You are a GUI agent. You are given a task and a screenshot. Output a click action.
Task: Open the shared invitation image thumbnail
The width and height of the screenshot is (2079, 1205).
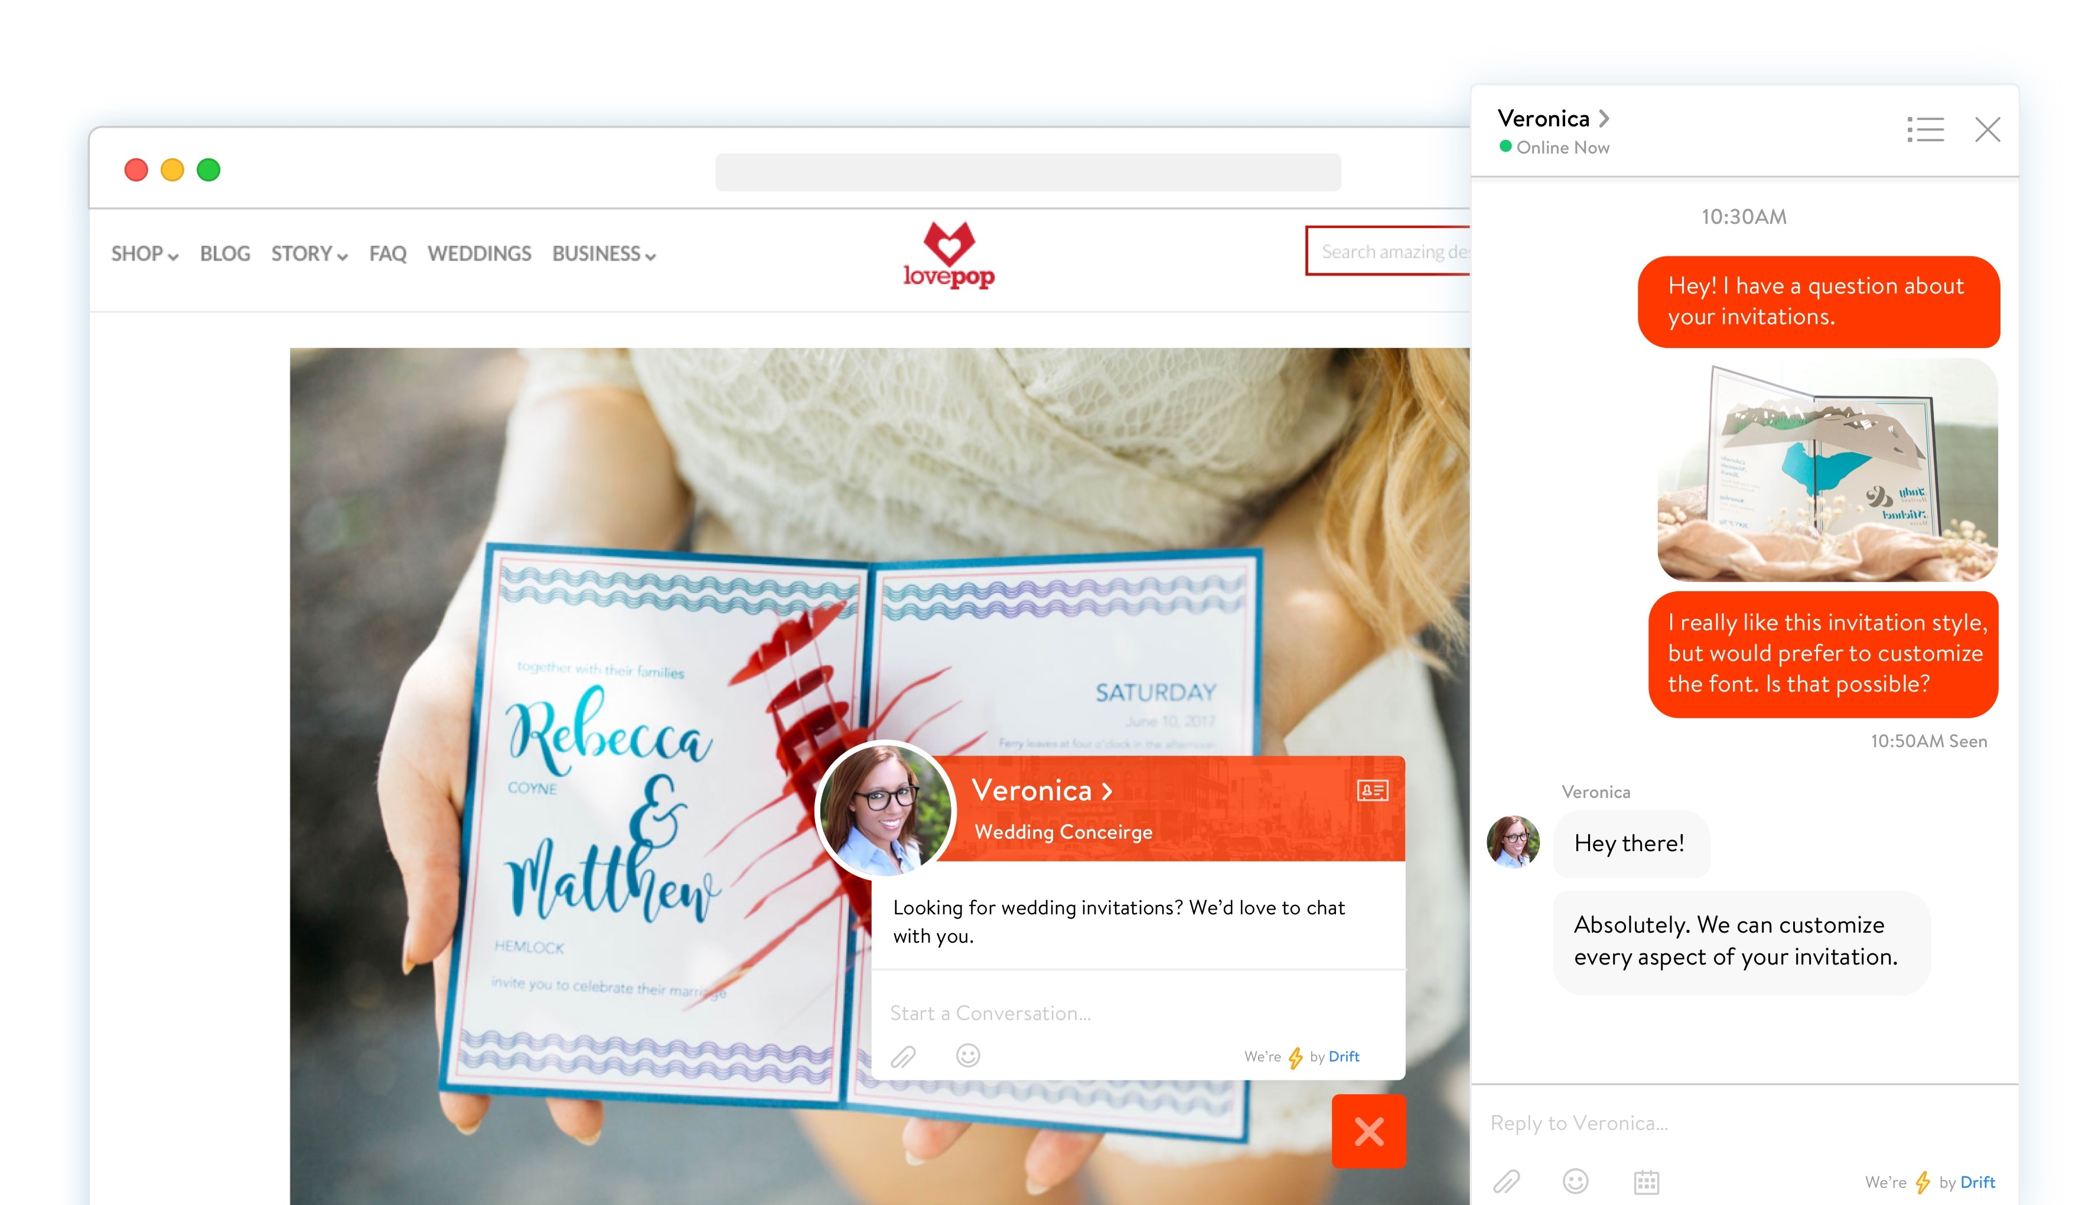1827,470
